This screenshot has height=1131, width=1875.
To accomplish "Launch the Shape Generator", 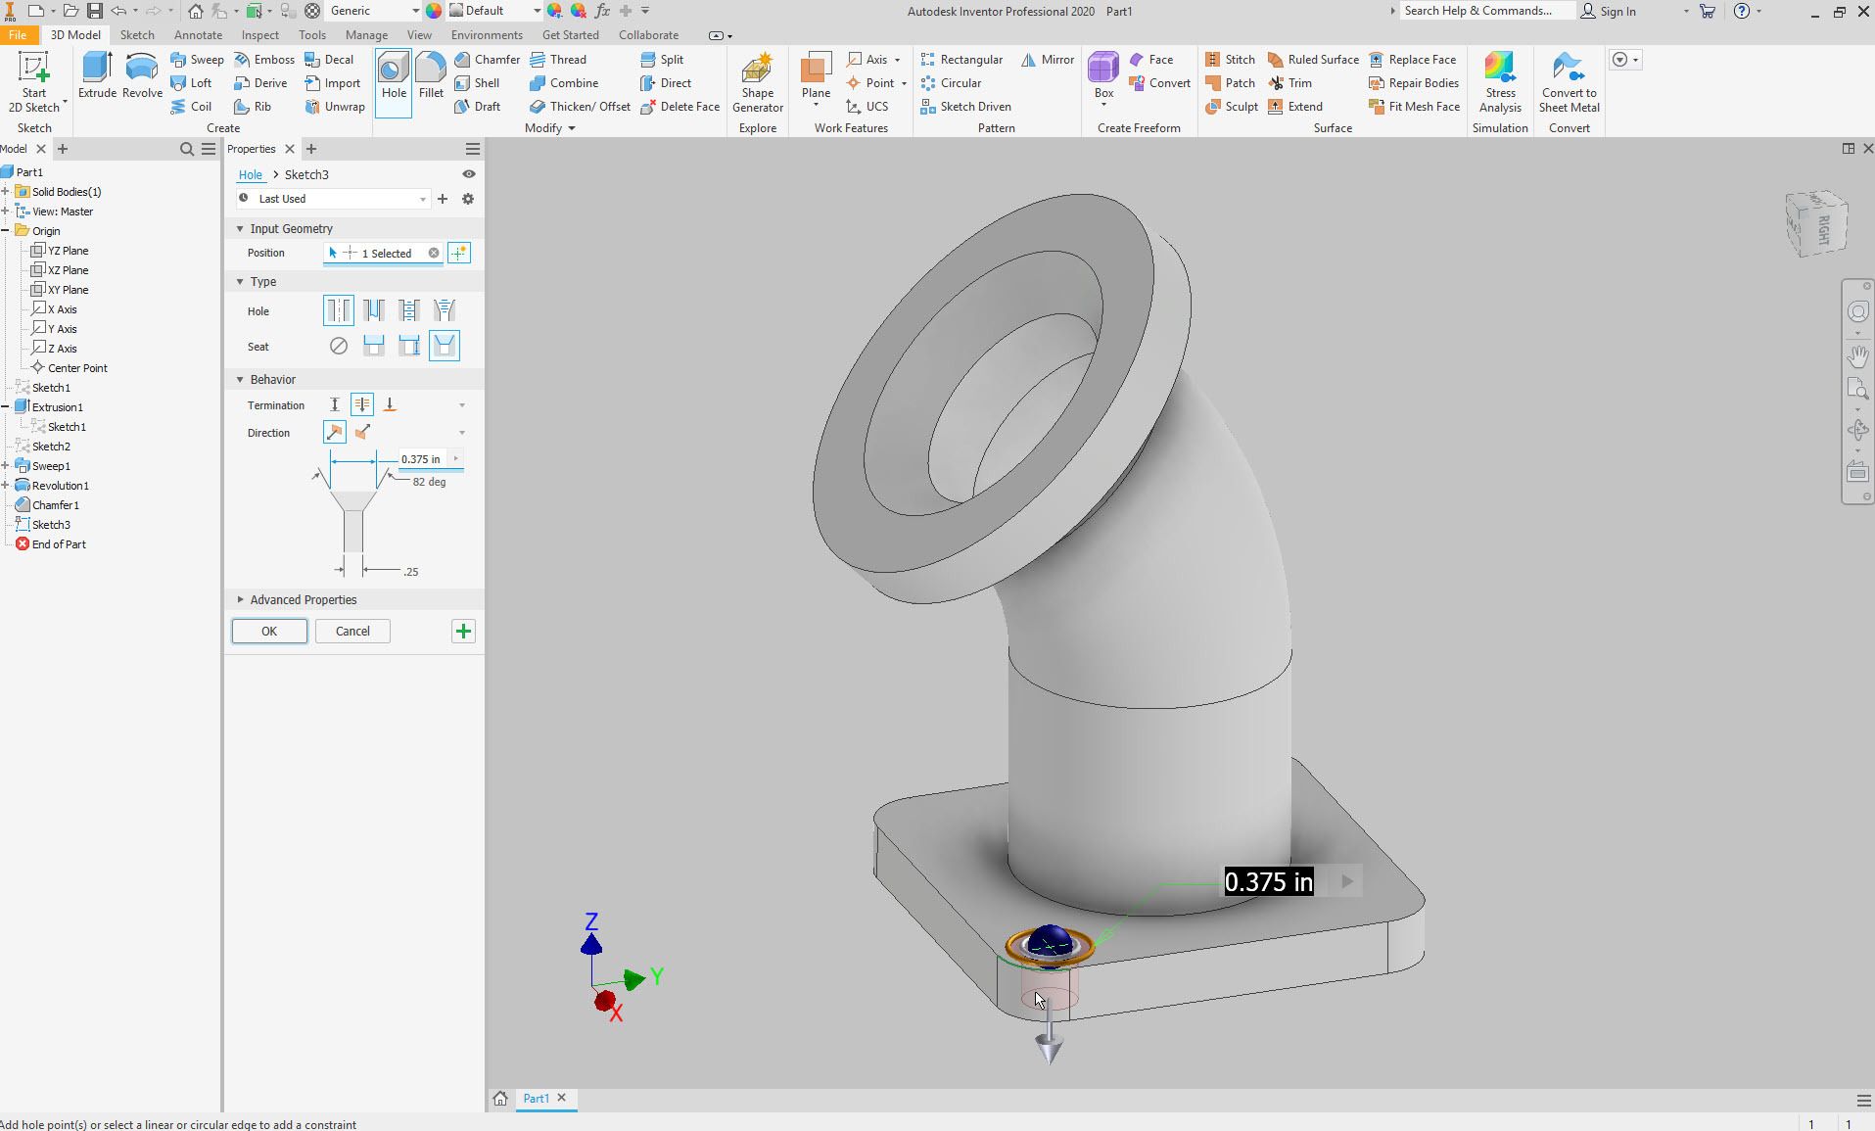I will (757, 83).
